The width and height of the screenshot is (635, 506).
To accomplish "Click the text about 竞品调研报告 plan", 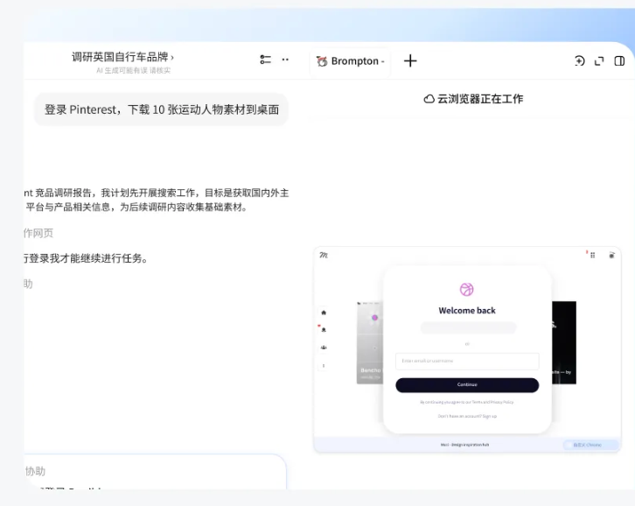I will tap(157, 200).
